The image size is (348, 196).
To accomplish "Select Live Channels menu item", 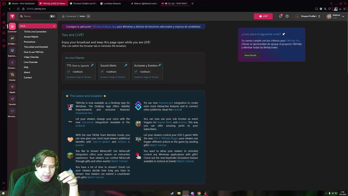I will 31,62.
